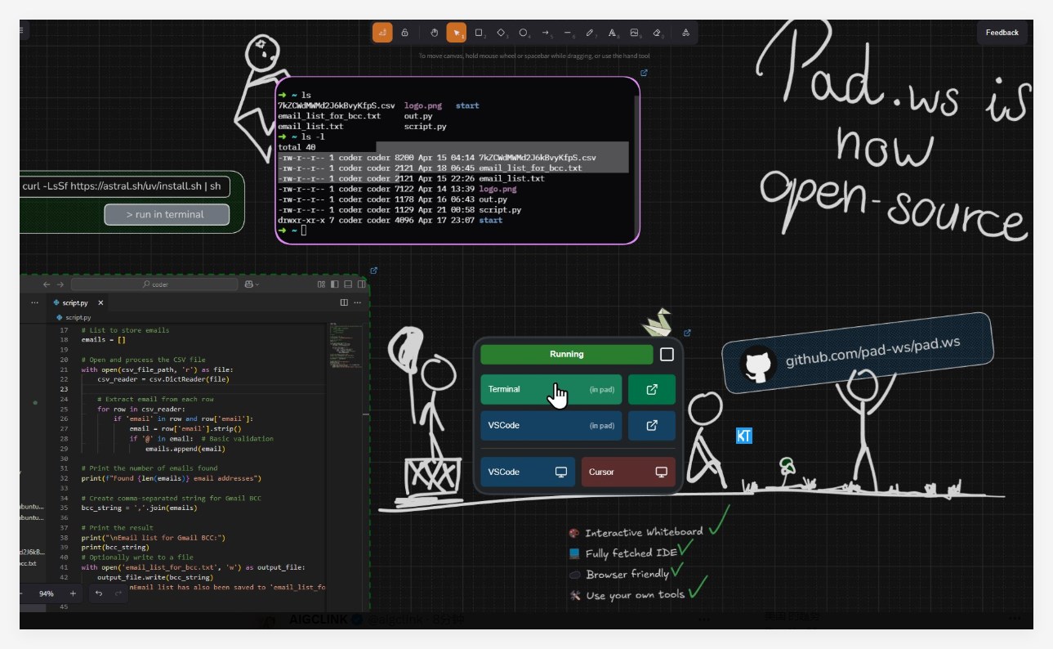The height and width of the screenshot is (649, 1053).
Task: Select the Text tool
Action: (612, 33)
